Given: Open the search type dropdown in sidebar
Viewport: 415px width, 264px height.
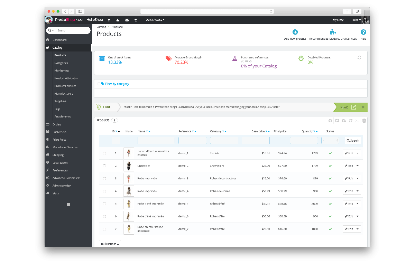Looking at the screenshot, I should click(x=51, y=30).
